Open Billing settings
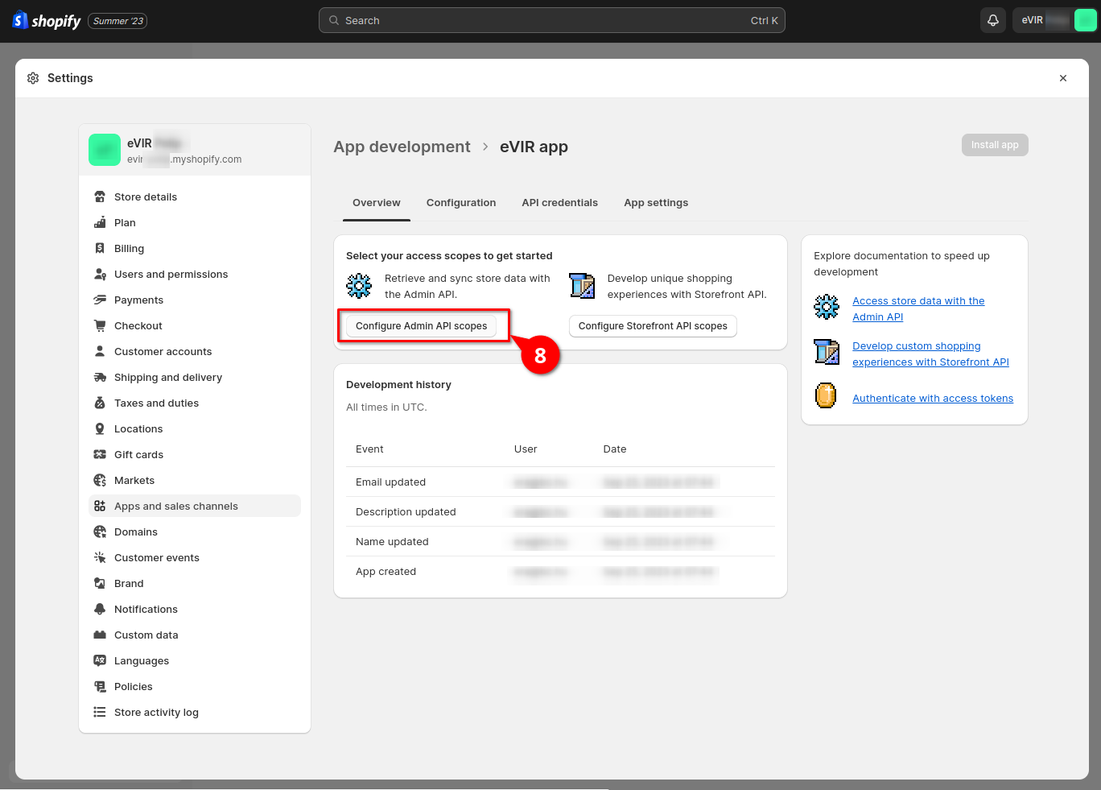 (x=195, y=248)
